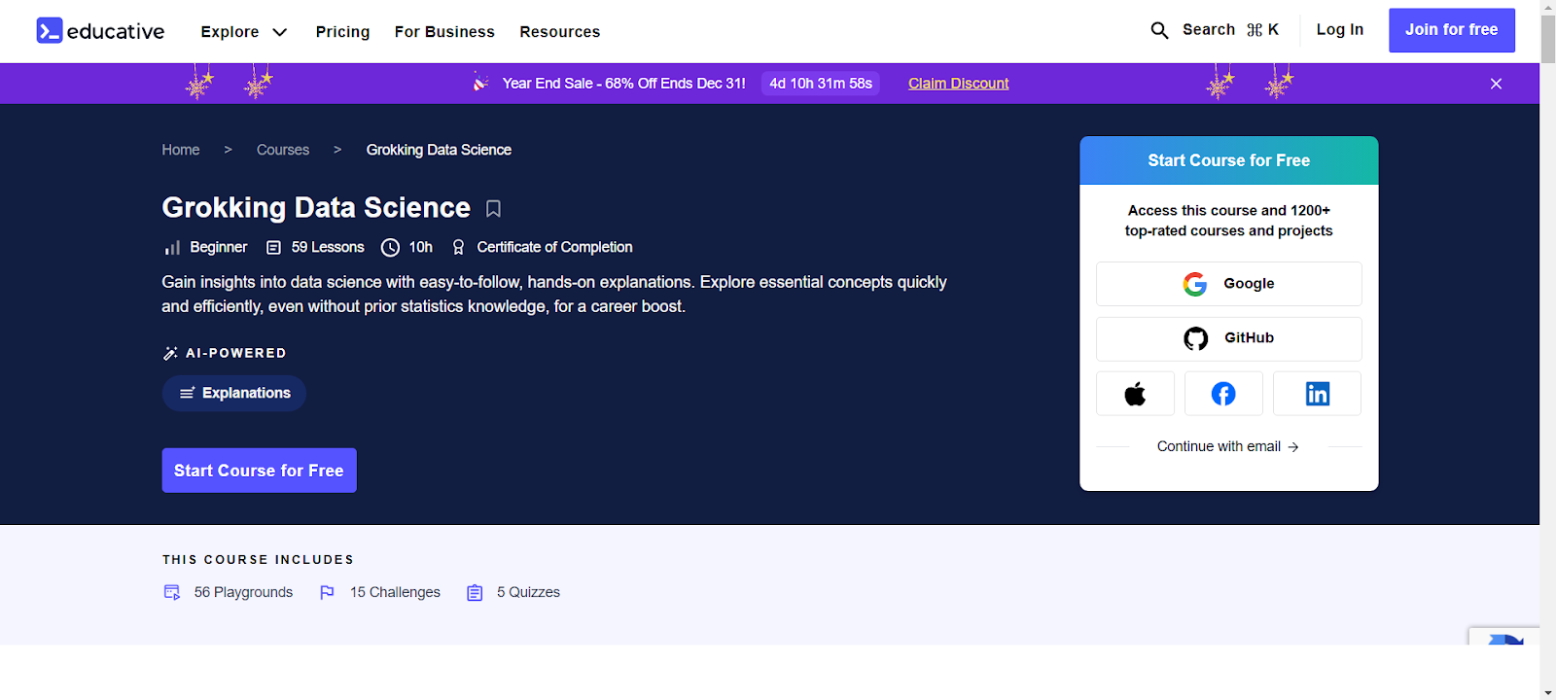Image resolution: width=1556 pixels, height=700 pixels.
Task: Click the Playgrounds icon
Action: [172, 592]
